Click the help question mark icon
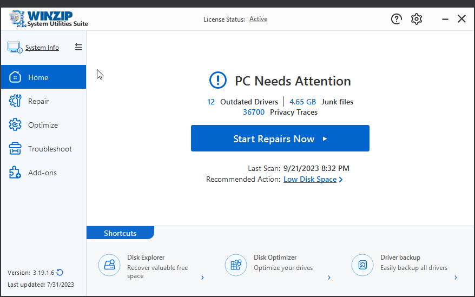The height and width of the screenshot is (297, 475). pyautogui.click(x=397, y=19)
